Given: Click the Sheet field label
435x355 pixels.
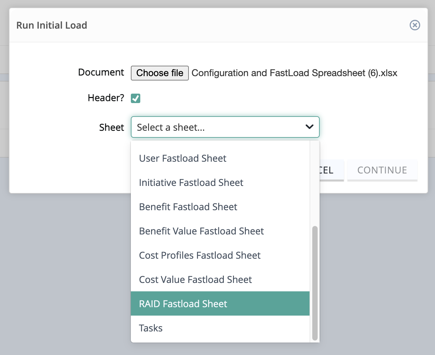Looking at the screenshot, I should point(112,128).
